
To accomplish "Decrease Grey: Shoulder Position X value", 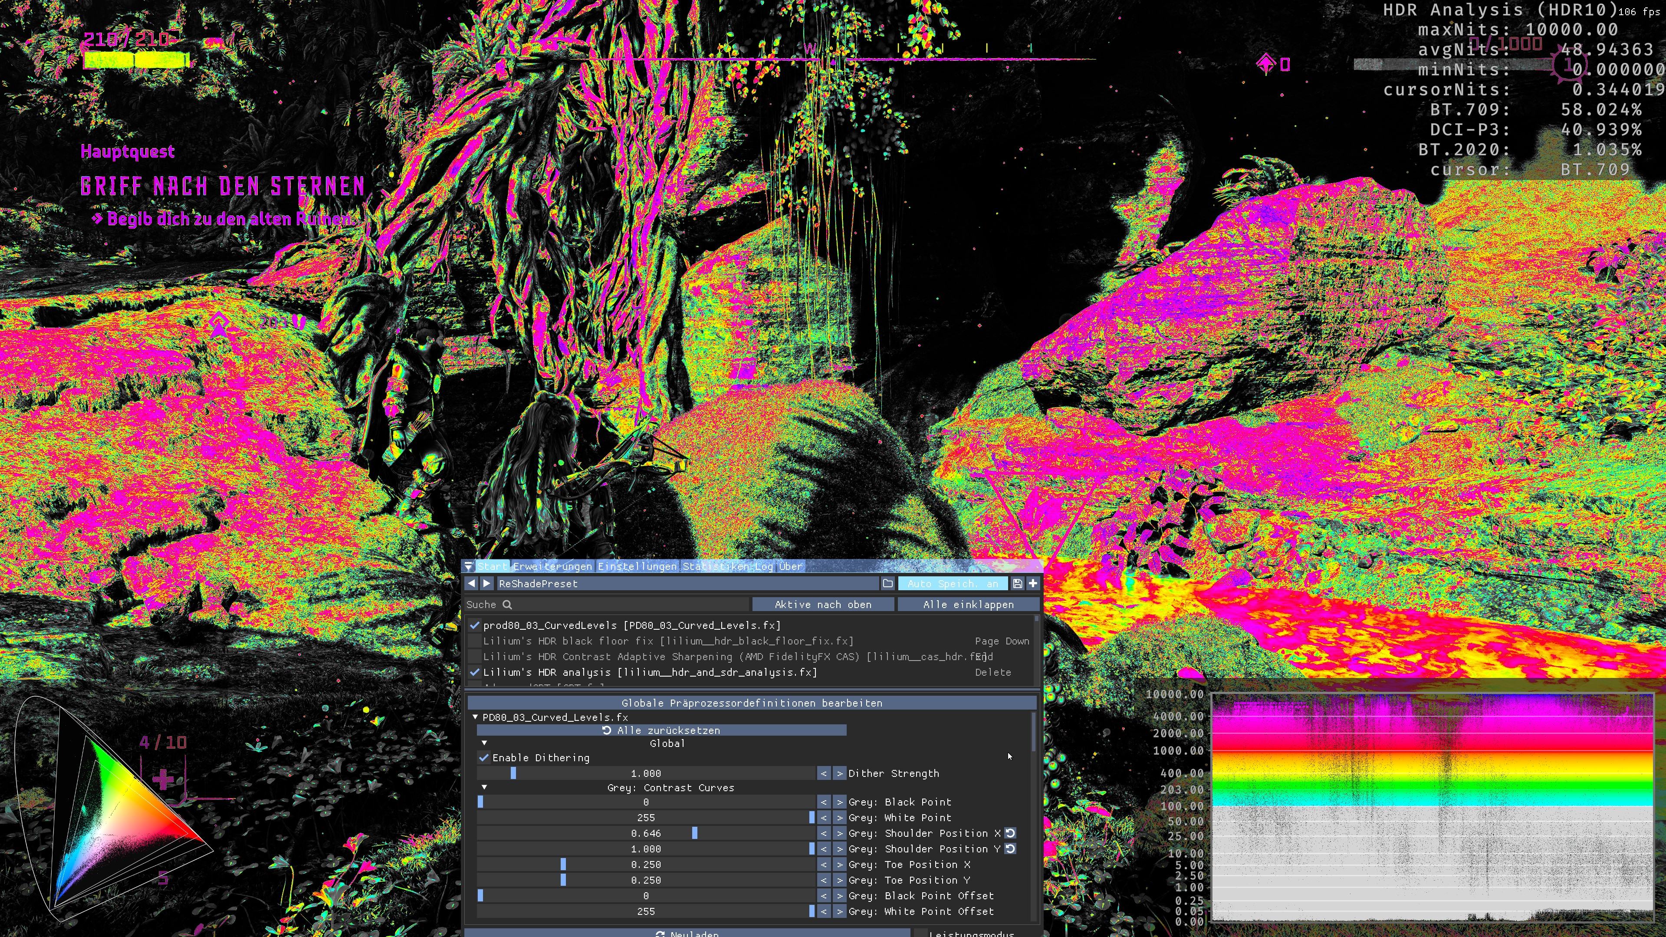I will [823, 834].
